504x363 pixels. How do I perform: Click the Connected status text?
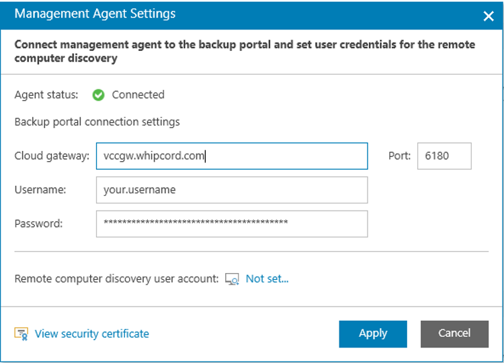tap(138, 95)
